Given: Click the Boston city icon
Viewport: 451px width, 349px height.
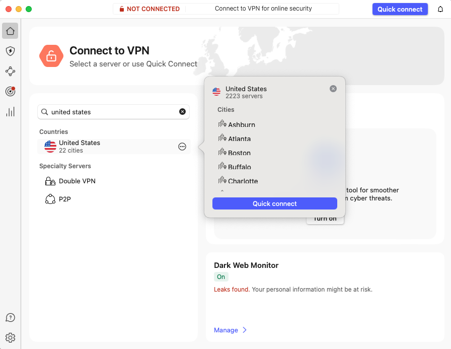Looking at the screenshot, I should (222, 152).
